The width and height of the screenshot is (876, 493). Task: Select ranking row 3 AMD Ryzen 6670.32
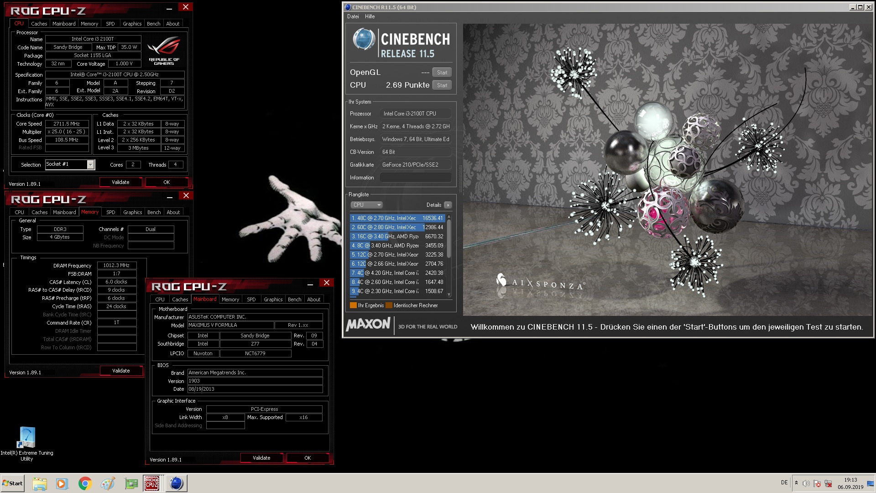tap(397, 236)
